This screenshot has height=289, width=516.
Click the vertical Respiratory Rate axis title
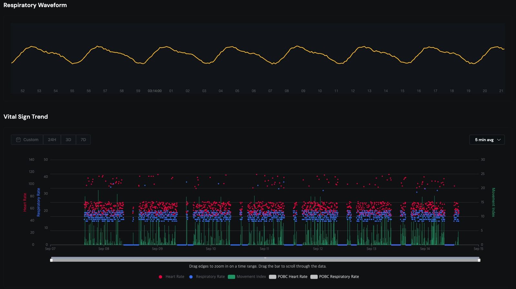[x=38, y=202]
